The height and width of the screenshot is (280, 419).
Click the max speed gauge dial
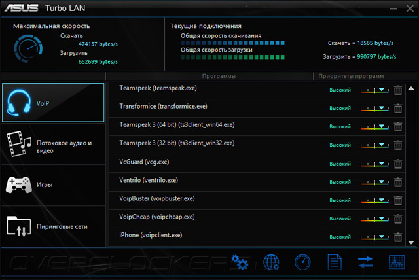[x=28, y=48]
